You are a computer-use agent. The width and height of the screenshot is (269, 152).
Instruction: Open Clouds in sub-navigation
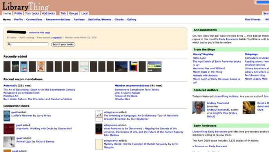pyautogui.click(x=119, y=20)
